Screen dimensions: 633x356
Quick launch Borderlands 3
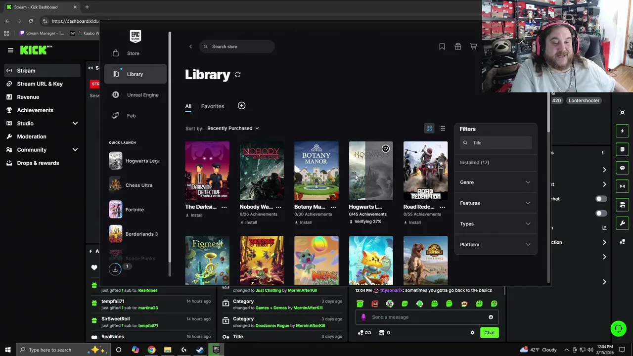tap(135, 234)
